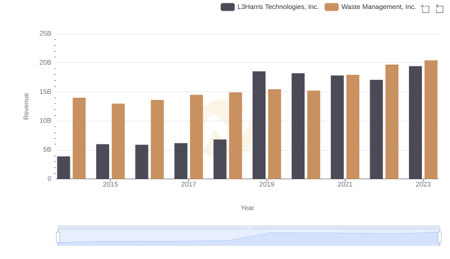Click the 20B y-axis label
Viewport: 450px width, 259px height.
pos(46,62)
